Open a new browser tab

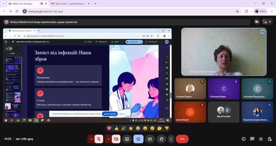coord(95,3)
